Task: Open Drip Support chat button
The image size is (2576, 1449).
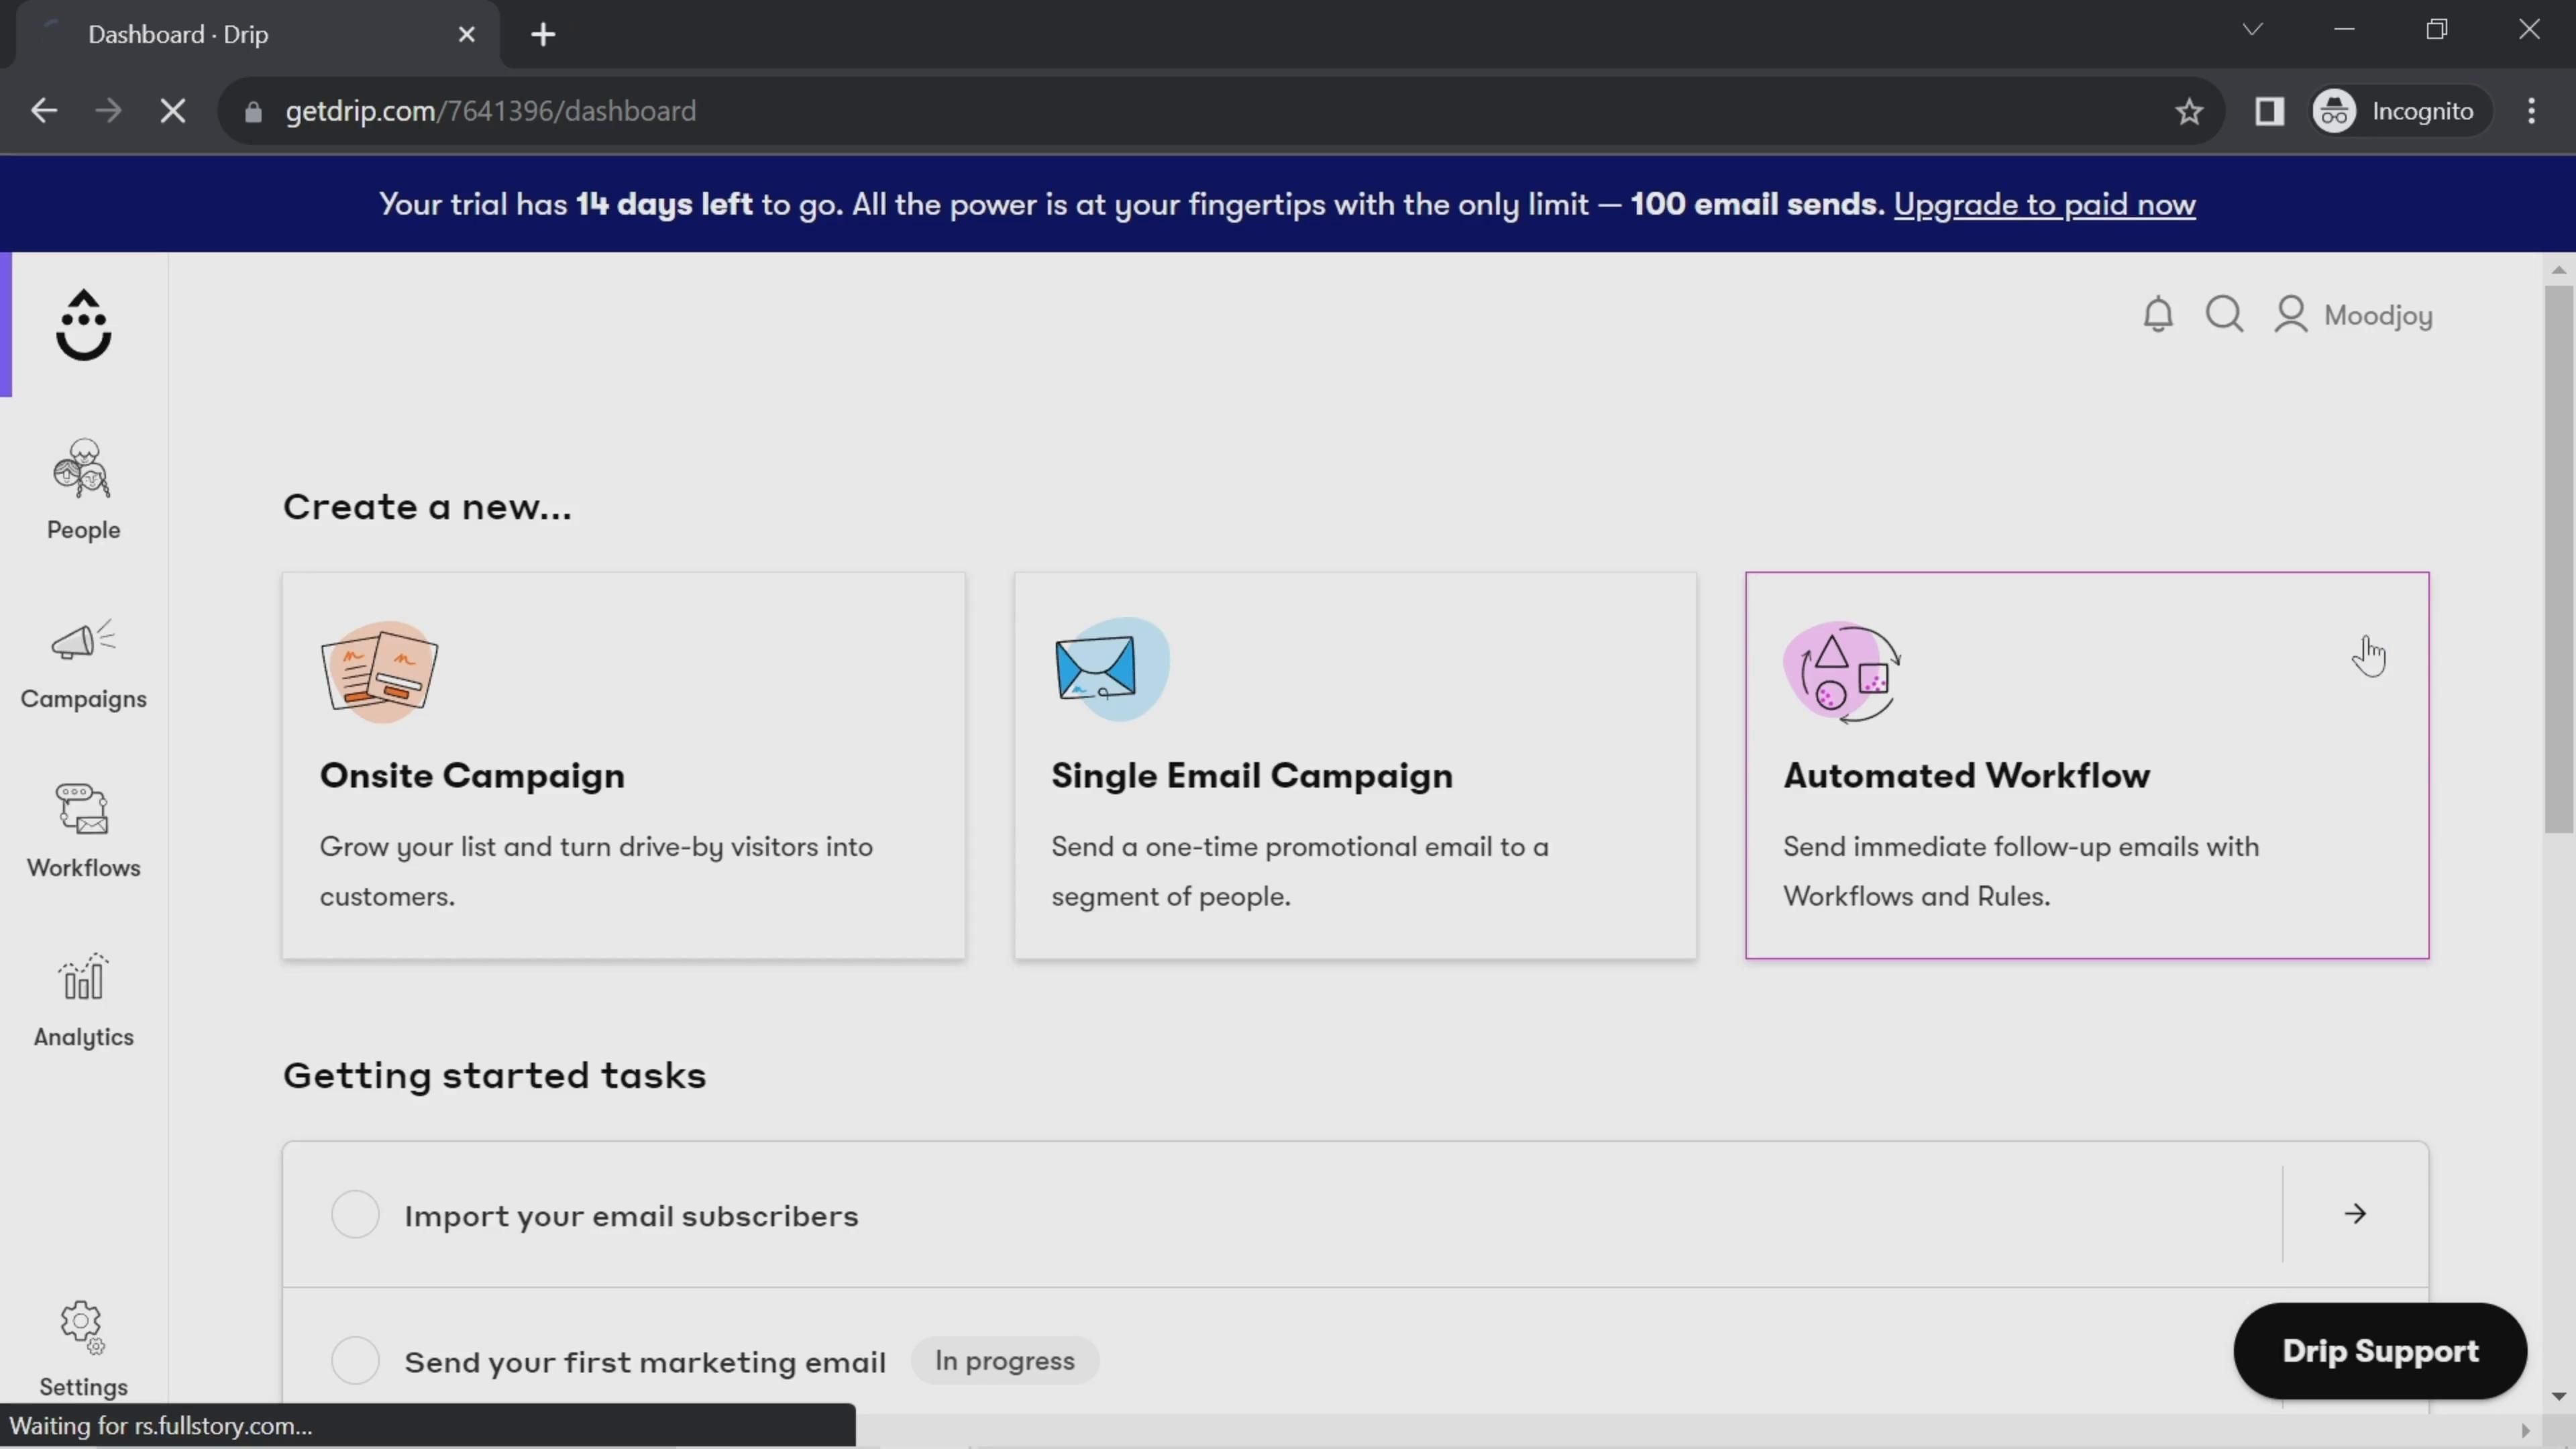Action: pyautogui.click(x=2379, y=1350)
